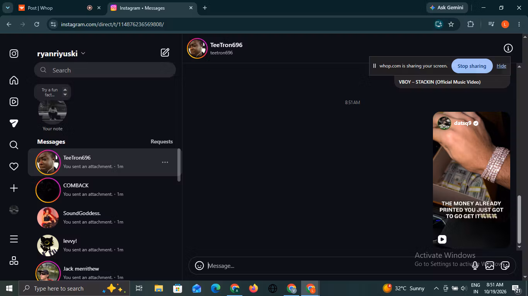Open the More hamburger menu icon
This screenshot has width=528, height=296.
14,239
